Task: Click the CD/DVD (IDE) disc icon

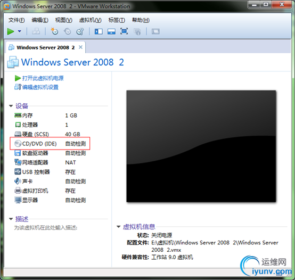Action: pyautogui.click(x=18, y=144)
